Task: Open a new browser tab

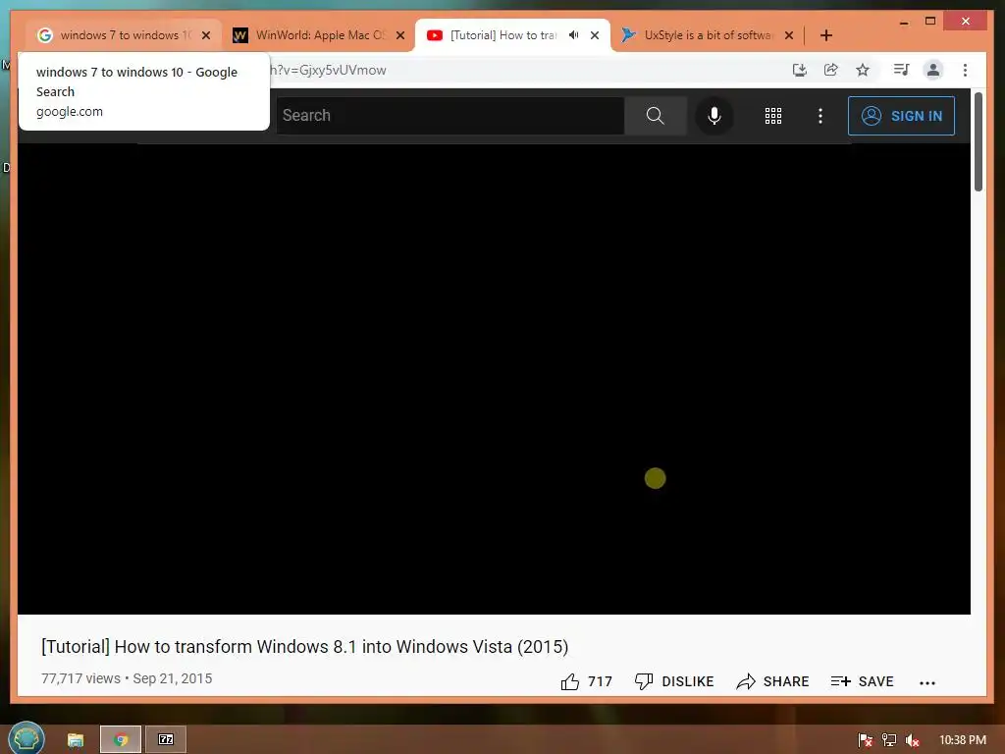Action: pyautogui.click(x=826, y=35)
